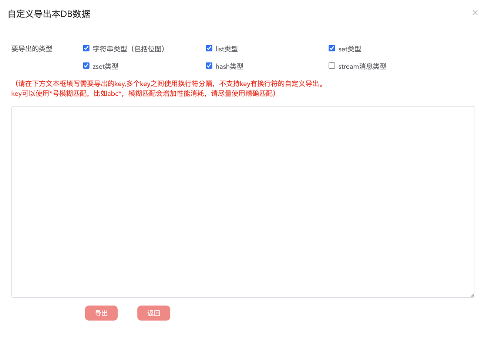Enable the stream消息类型 checkbox
Screen dimensions: 481x338
point(332,66)
